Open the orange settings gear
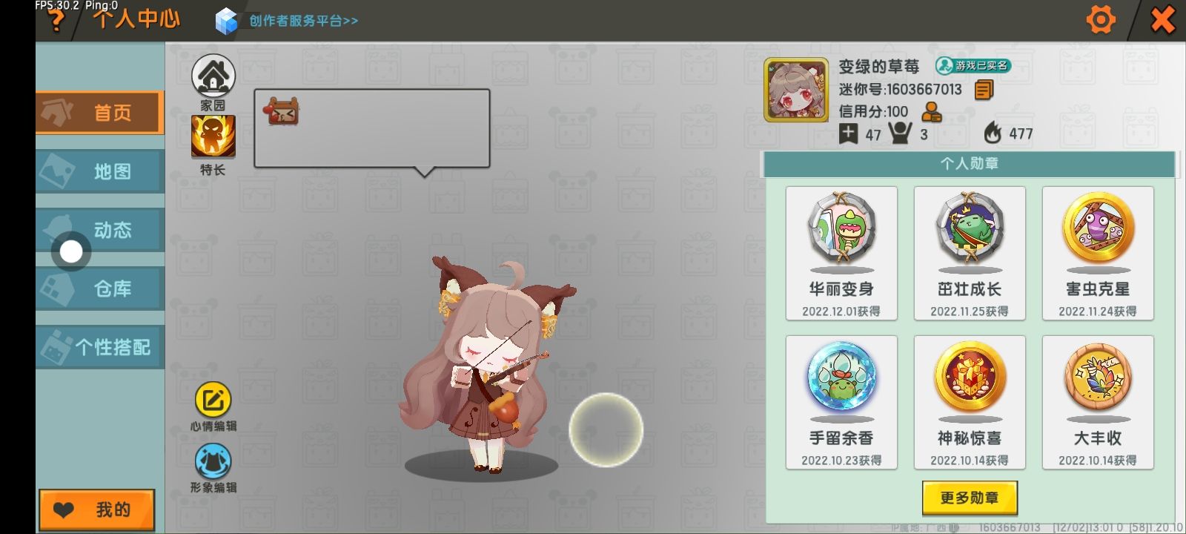This screenshot has width=1186, height=534. (1101, 20)
